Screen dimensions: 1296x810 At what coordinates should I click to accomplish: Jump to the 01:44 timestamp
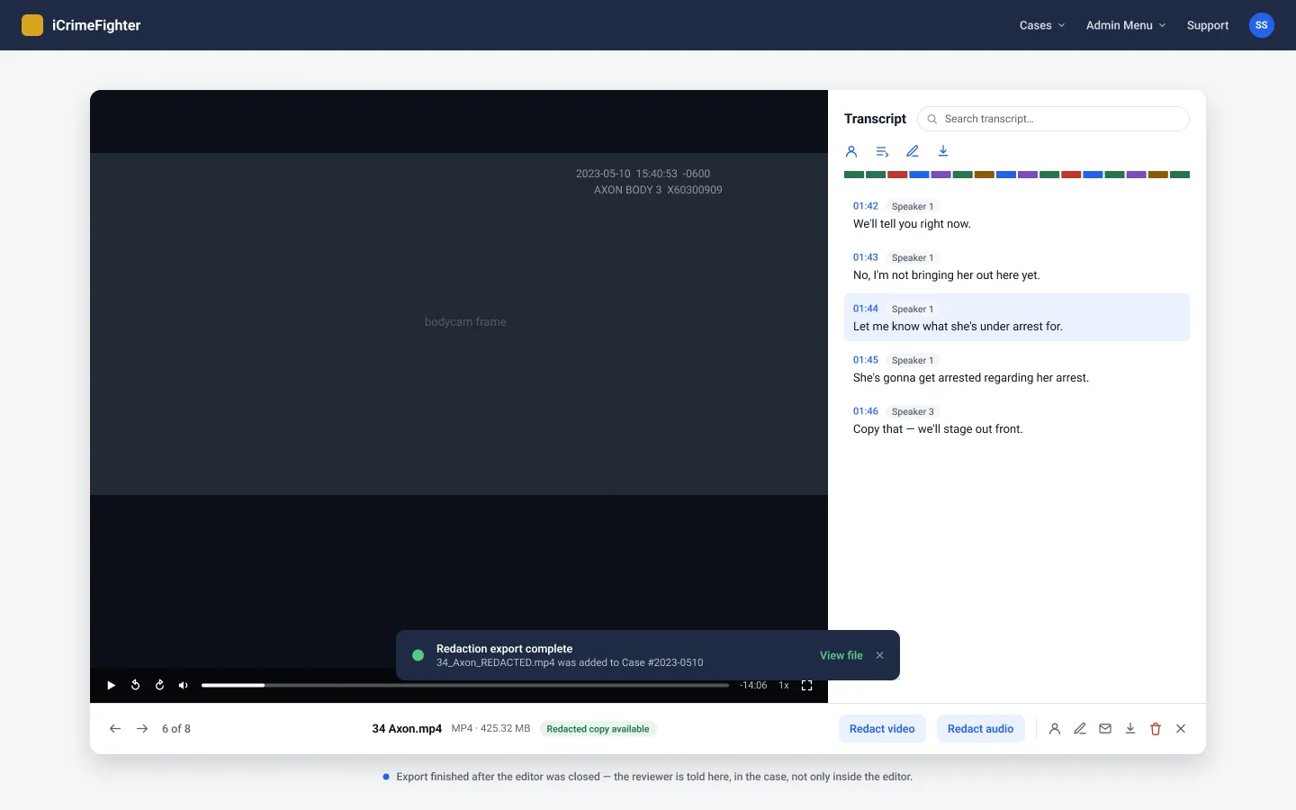(x=866, y=309)
